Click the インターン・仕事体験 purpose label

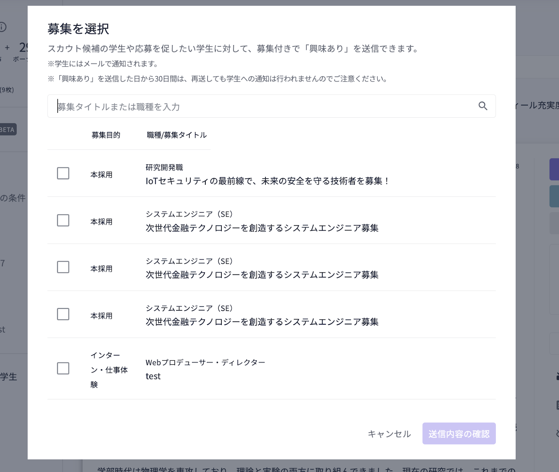[x=109, y=370]
